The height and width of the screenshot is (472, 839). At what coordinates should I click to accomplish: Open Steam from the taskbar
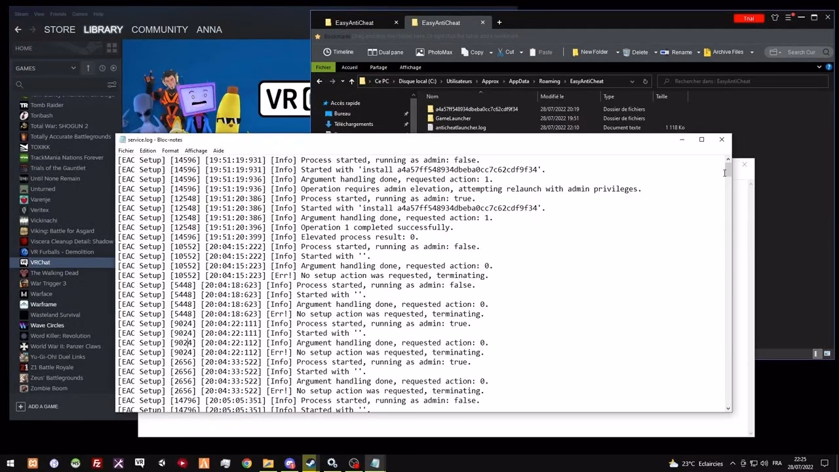[311, 463]
